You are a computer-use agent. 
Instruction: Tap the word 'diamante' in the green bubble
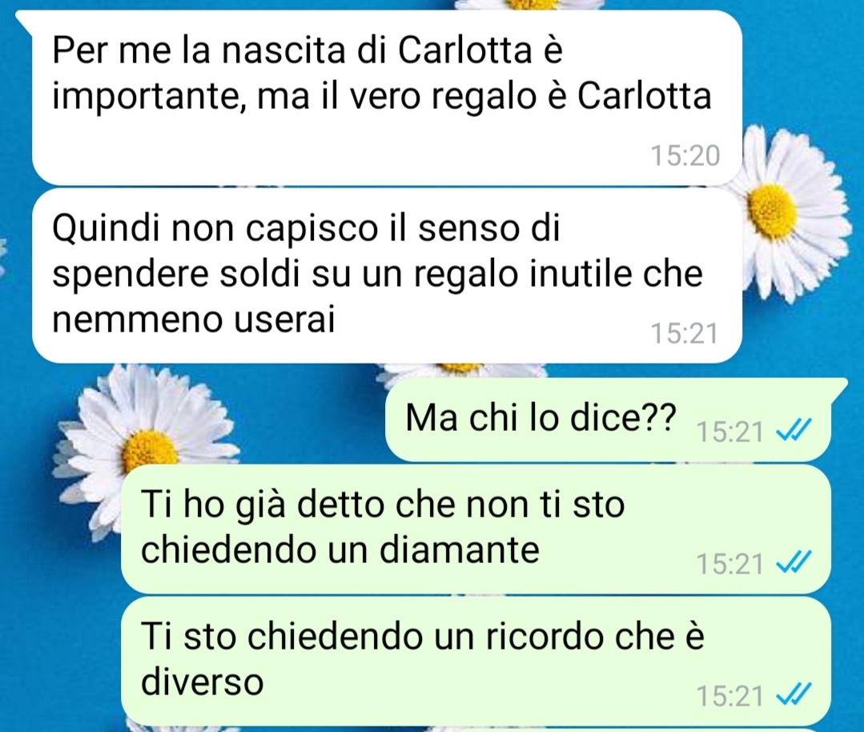[x=460, y=549]
